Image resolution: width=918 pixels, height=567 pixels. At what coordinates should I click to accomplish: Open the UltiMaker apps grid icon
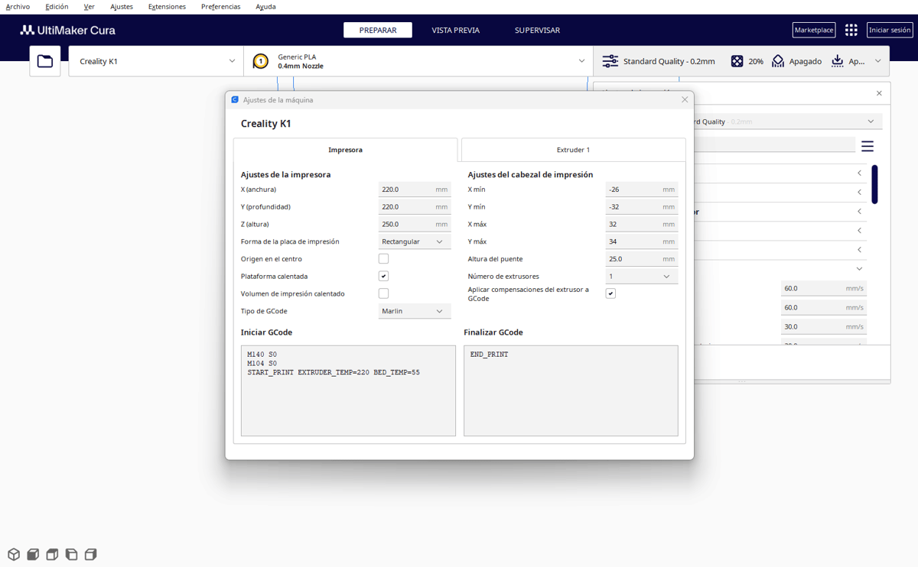click(x=851, y=30)
